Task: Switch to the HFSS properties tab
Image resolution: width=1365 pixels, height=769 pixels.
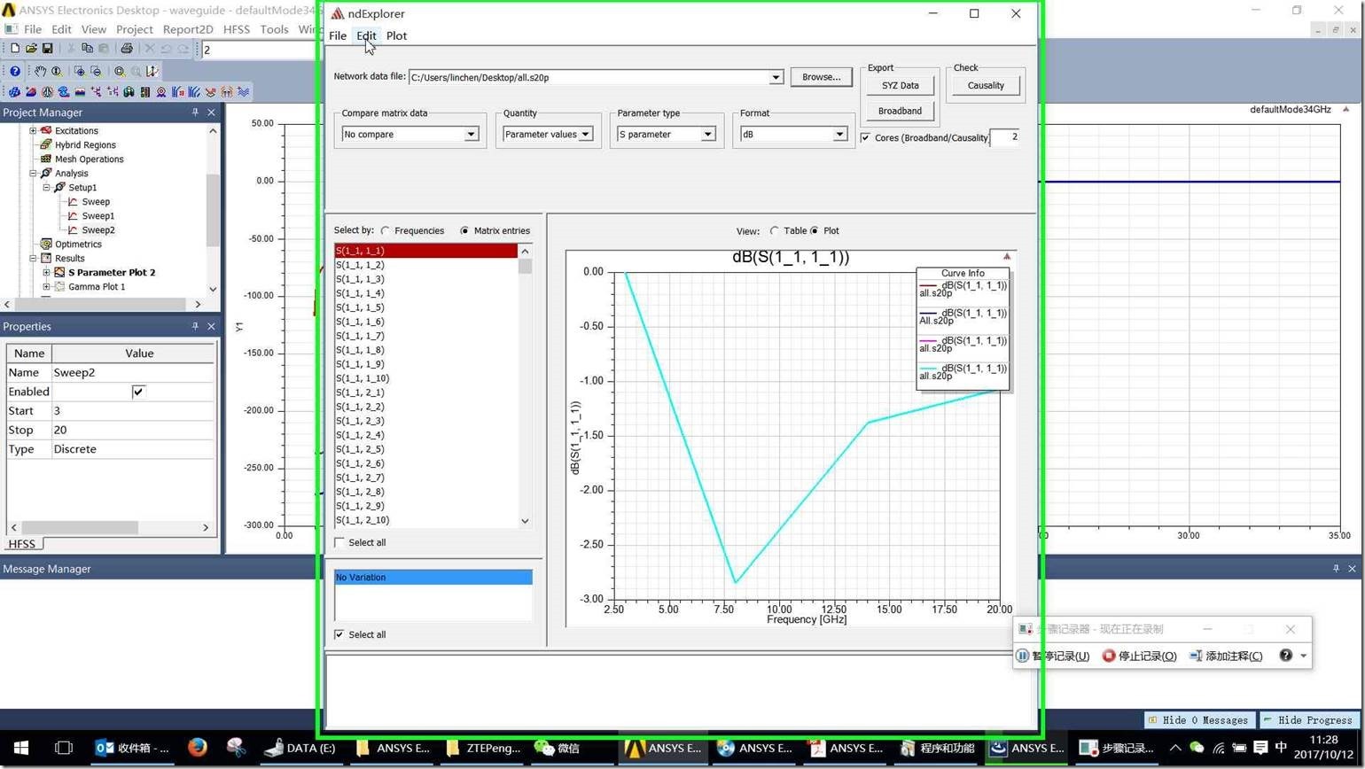Action: click(22, 544)
